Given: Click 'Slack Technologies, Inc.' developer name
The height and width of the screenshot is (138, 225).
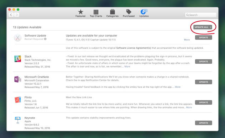Looking at the screenshot, I should [38, 60].
